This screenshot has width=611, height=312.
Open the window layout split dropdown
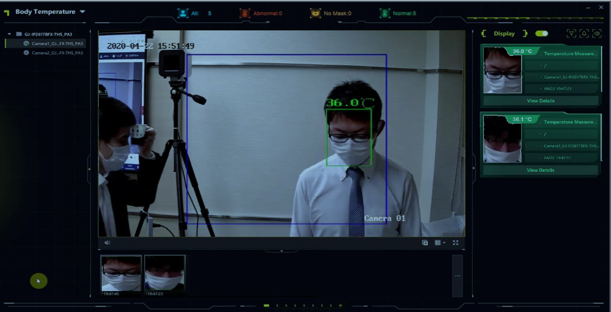point(439,243)
